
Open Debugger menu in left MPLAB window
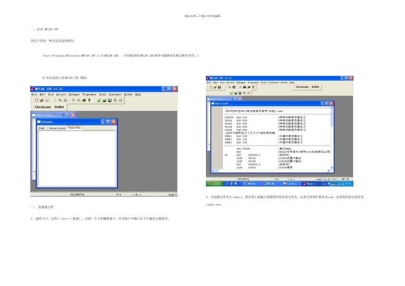[74, 94]
